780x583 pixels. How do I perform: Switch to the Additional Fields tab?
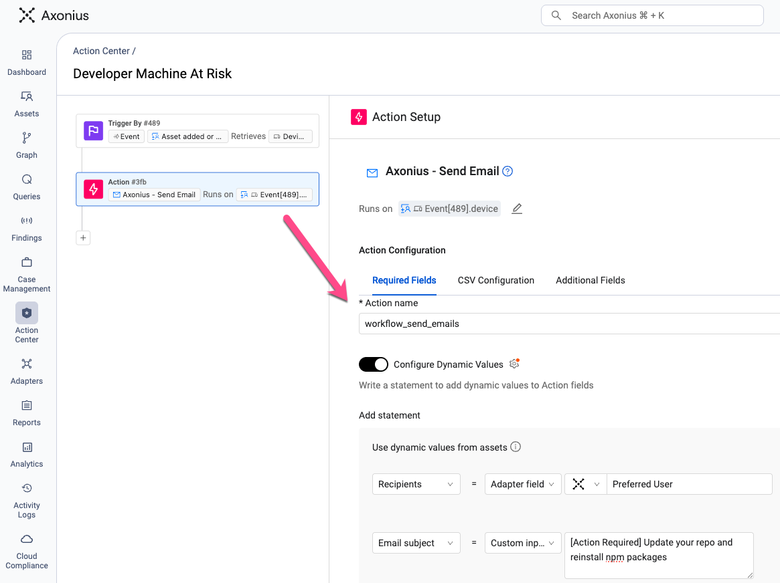(591, 281)
